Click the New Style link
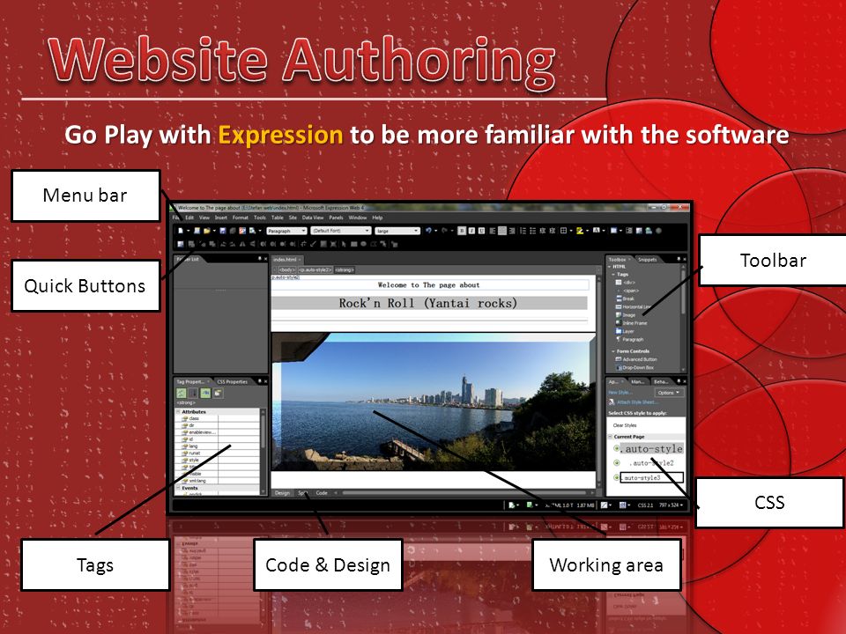The height and width of the screenshot is (634, 846). pos(620,393)
